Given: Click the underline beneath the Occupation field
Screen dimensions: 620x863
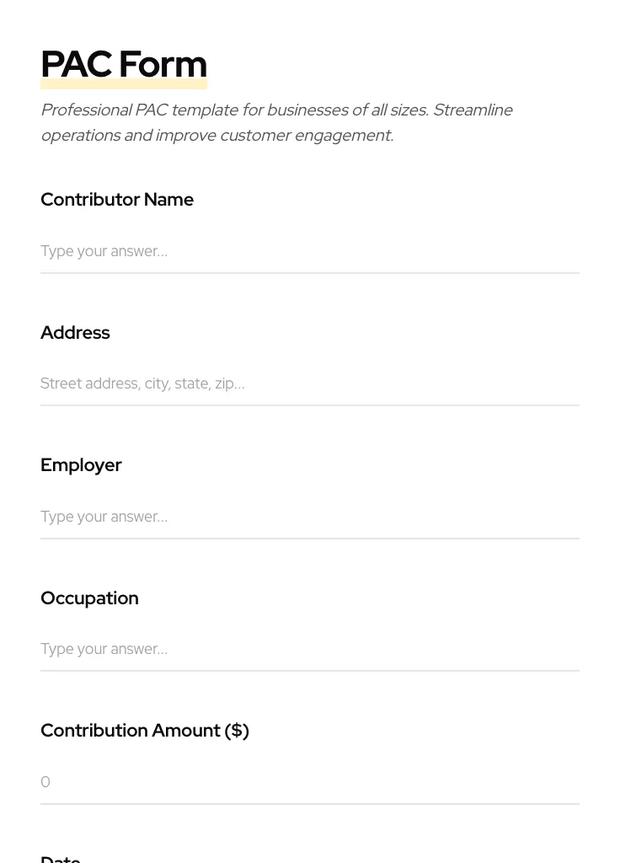Looking at the screenshot, I should 309,671.
